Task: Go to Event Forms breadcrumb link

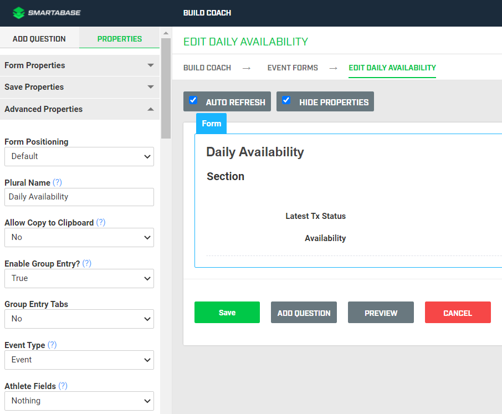Action: tap(293, 68)
